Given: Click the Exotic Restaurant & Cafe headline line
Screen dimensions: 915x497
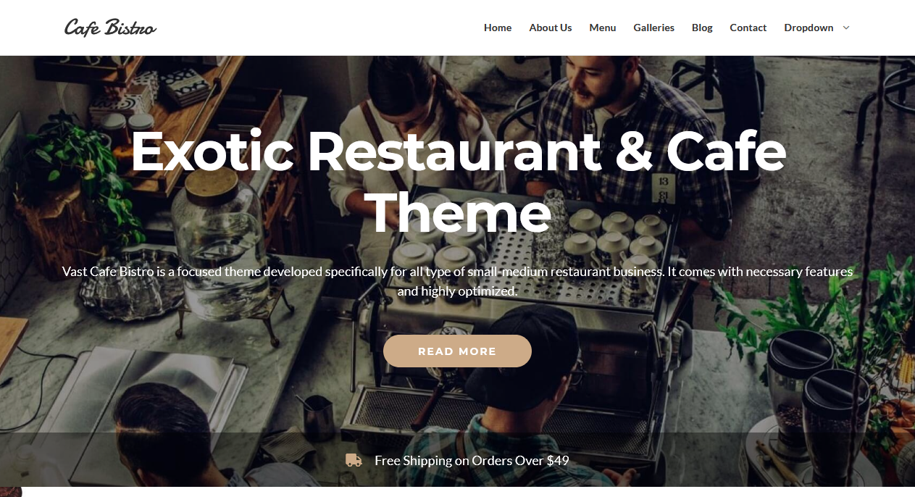Looking at the screenshot, I should [458, 151].
